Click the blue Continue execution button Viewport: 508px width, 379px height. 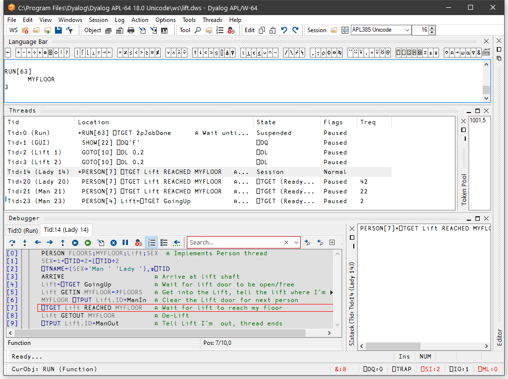pyautogui.click(x=75, y=242)
